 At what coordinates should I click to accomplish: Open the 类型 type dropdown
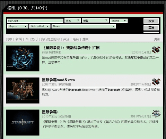(x=95, y=21)
